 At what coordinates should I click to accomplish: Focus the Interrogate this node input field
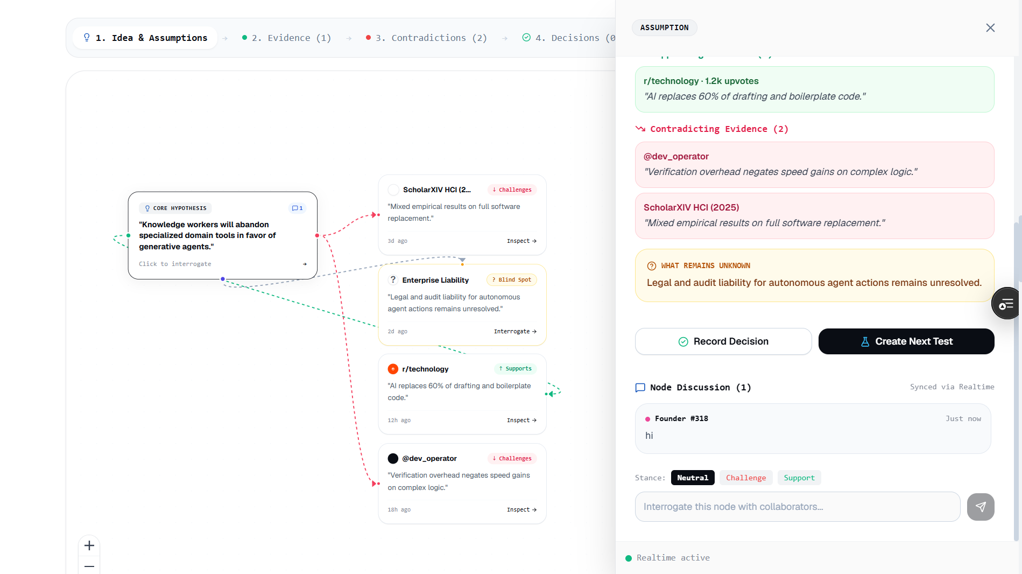pyautogui.click(x=798, y=507)
